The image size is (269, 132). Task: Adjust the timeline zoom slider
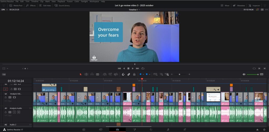[x=180, y=74]
